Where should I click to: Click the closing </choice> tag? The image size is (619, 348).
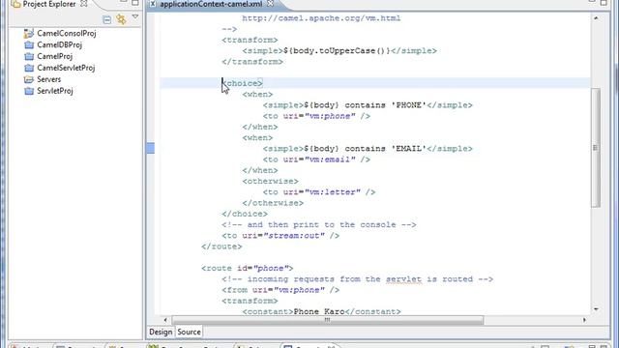click(245, 214)
